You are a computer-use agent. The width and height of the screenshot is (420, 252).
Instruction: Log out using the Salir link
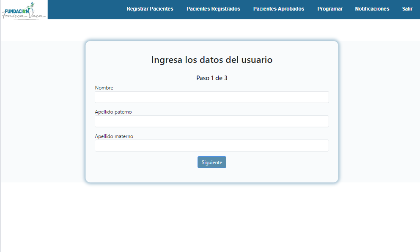[x=407, y=9]
